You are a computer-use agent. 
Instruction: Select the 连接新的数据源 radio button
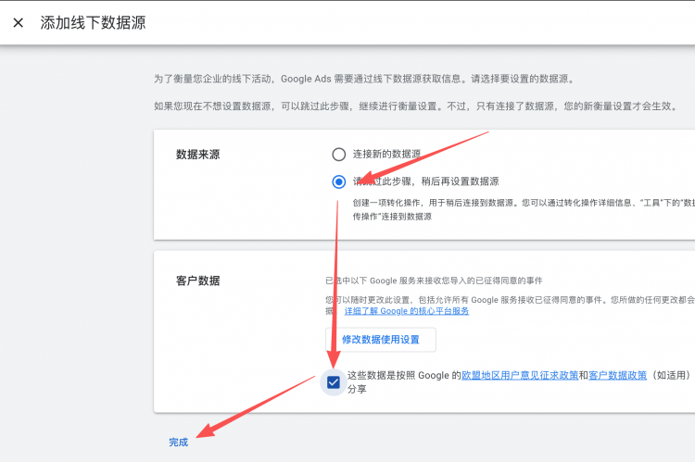click(x=339, y=154)
